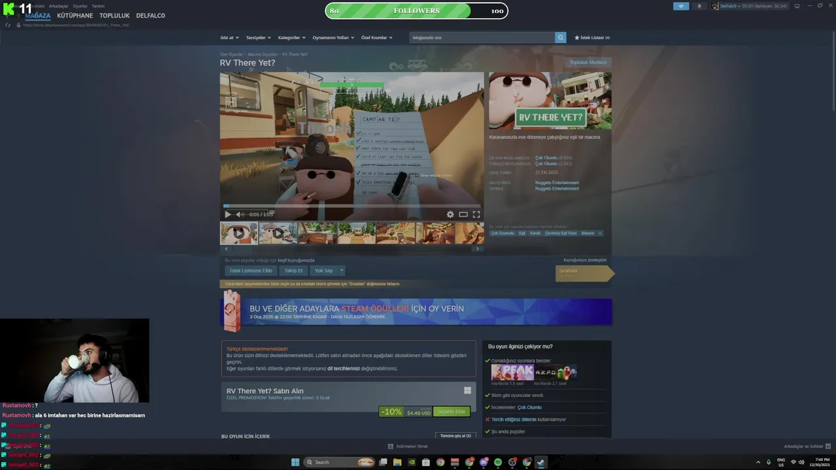This screenshot has height=470, width=836.
Task: Select the Çevrimiçi Eşli Oyun tag
Action: [x=561, y=233]
